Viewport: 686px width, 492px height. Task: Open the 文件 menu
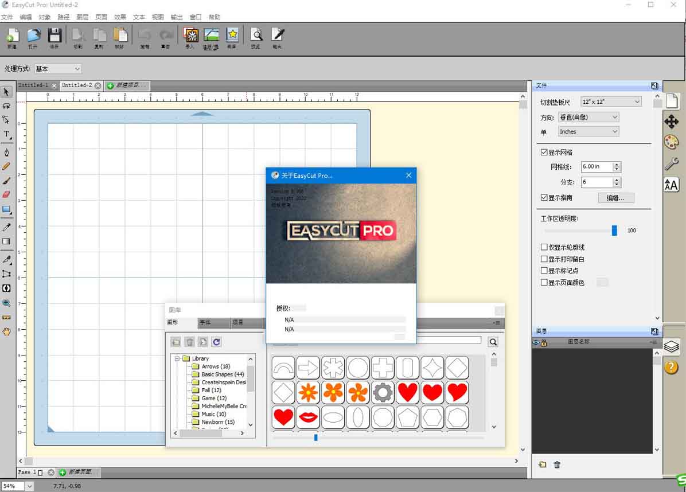tap(7, 17)
